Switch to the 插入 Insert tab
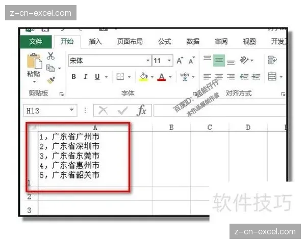 tap(95, 42)
